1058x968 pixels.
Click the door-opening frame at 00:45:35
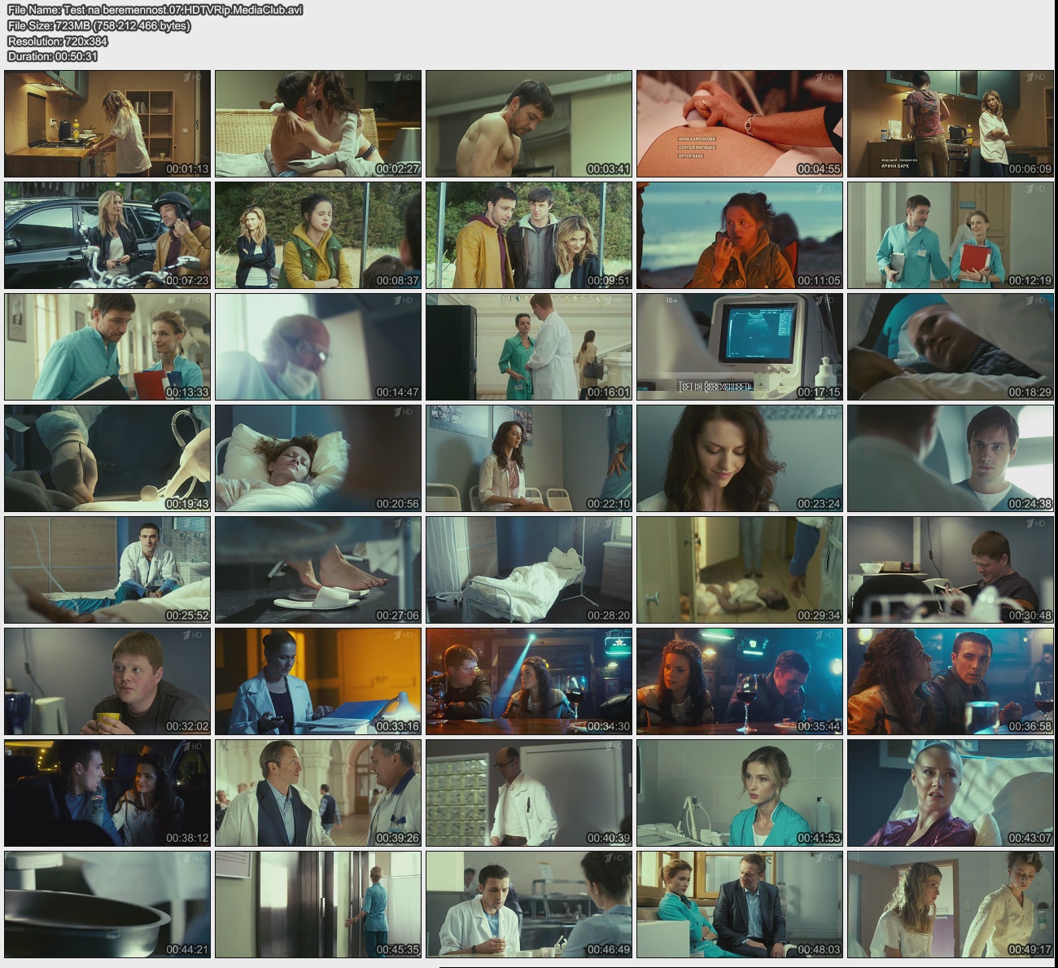[x=318, y=904]
